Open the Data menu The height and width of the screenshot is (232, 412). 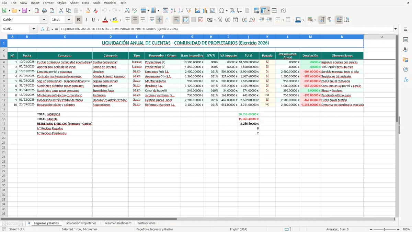pyautogui.click(x=85, y=3)
